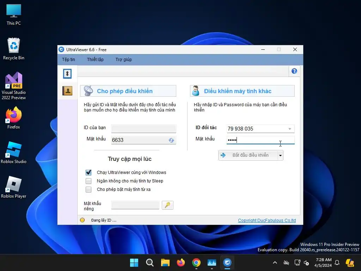Click the blue help question mark icon
361x271 pixels.
coord(294,71)
